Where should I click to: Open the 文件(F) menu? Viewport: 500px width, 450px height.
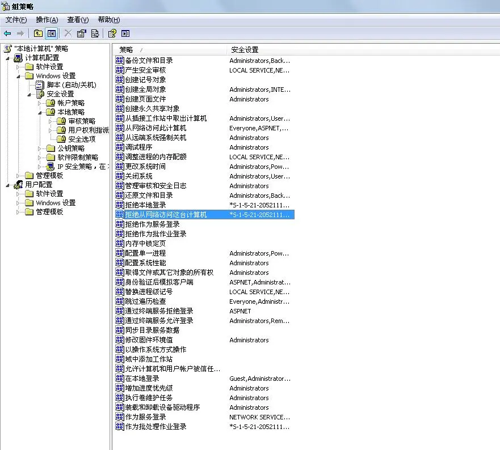(15, 20)
